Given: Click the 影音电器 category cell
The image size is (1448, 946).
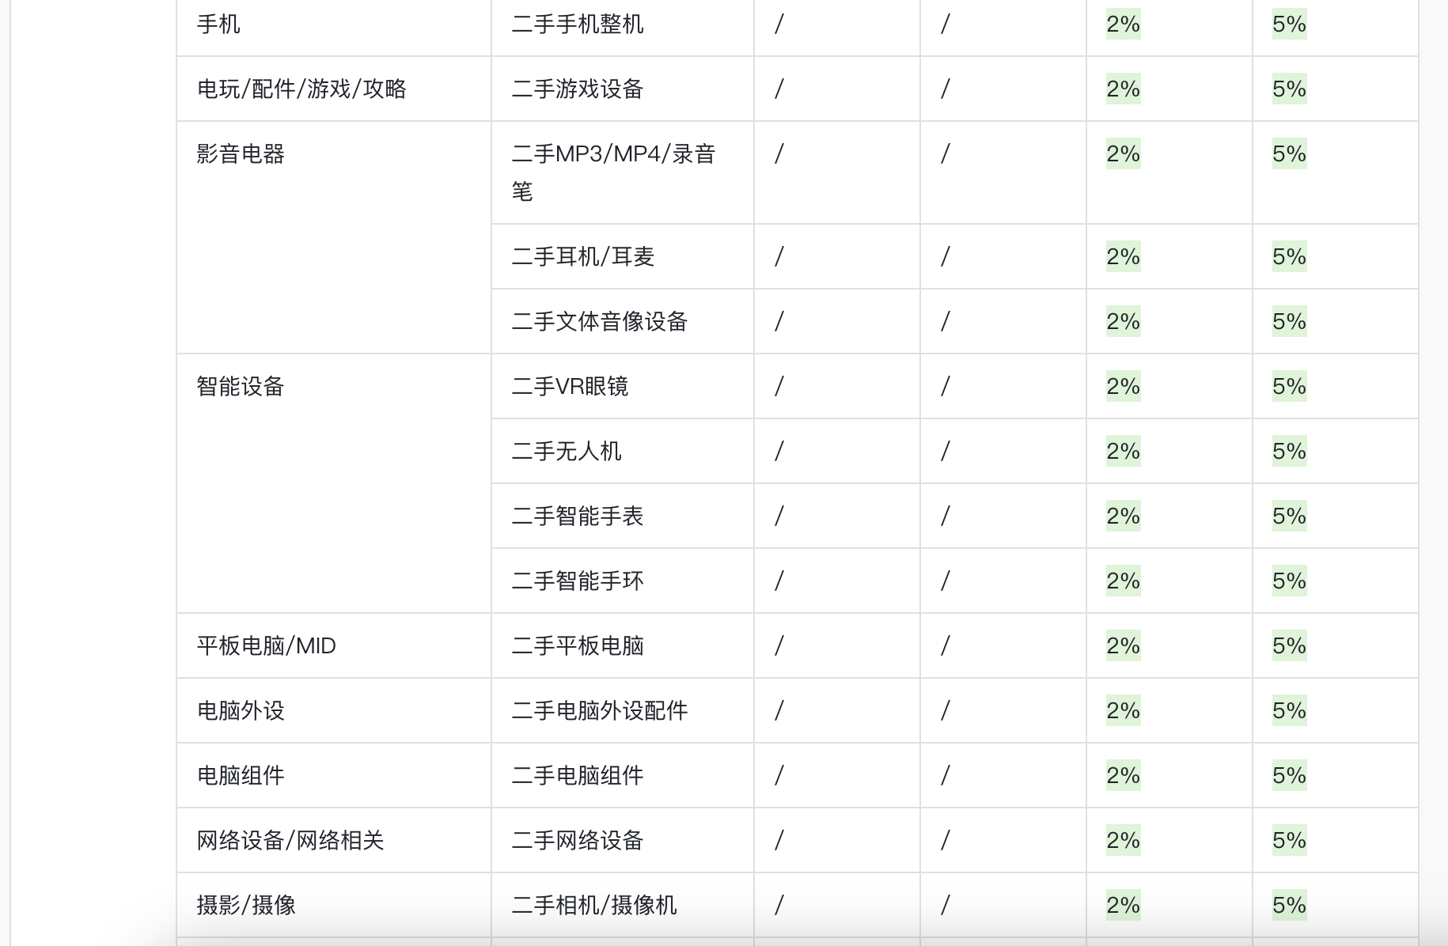Looking at the screenshot, I should pos(241,153).
